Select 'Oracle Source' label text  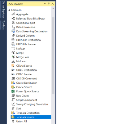[x=24, y=87]
